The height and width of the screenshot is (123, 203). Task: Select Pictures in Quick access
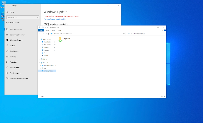[46, 47]
